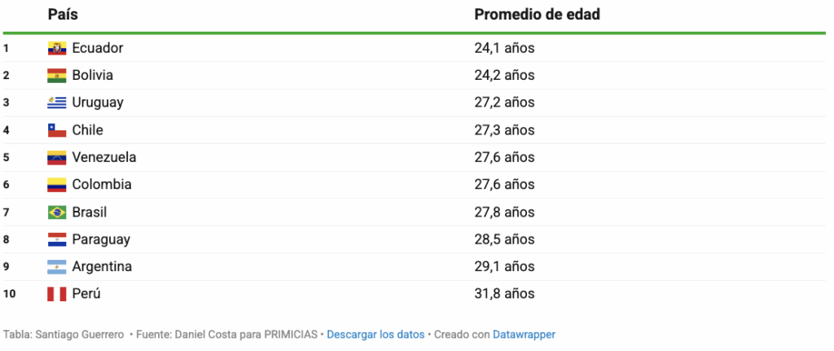The width and height of the screenshot is (834, 351).
Task: Select the Argentina row age 29,1 años
Action: 504,266
